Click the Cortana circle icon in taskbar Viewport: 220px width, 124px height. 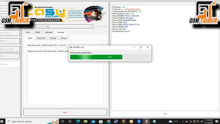(63, 121)
